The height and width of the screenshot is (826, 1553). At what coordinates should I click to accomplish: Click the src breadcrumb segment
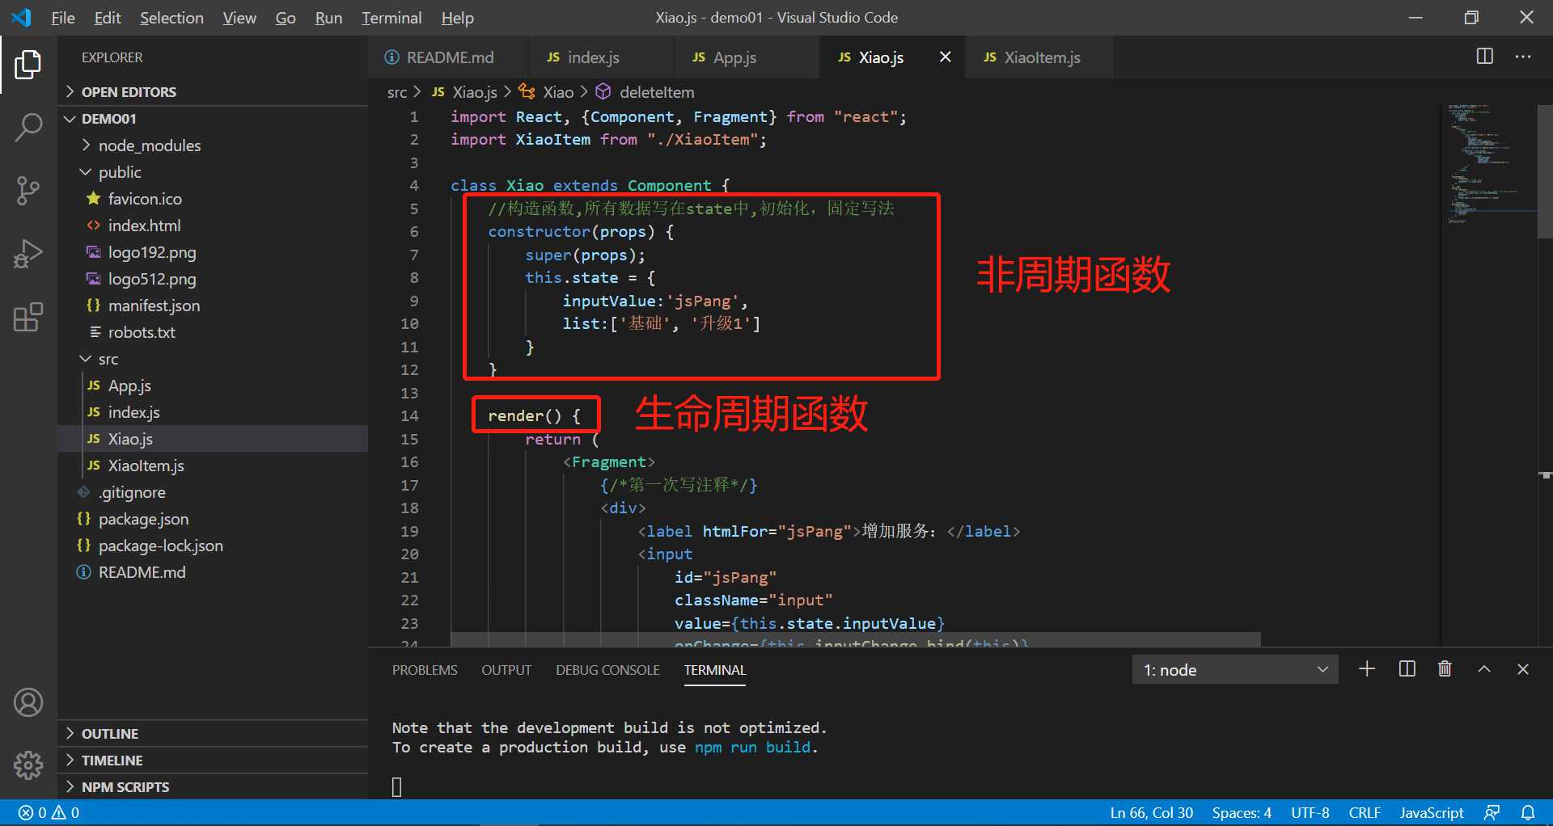[396, 92]
